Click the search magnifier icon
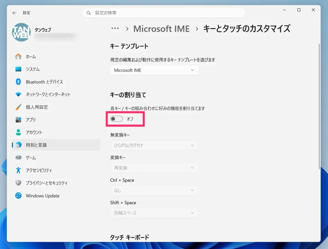The image size is (328, 249). pyautogui.click(x=88, y=13)
